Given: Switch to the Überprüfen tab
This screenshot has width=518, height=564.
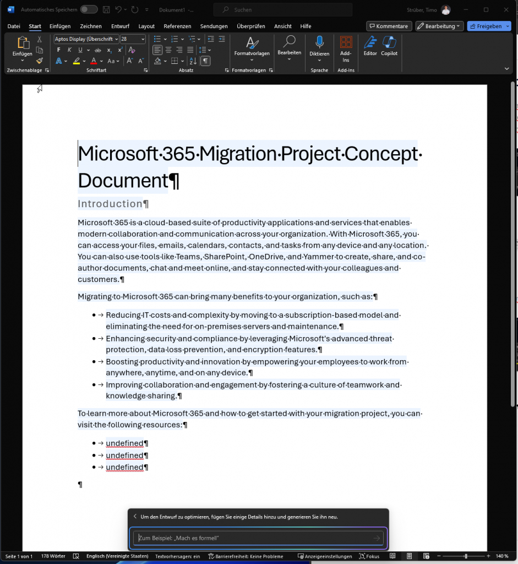Looking at the screenshot, I should tap(250, 26).
